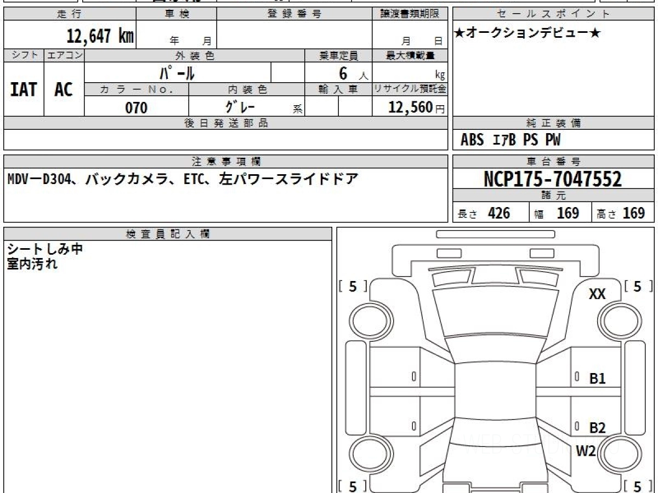
Task: Click the B2 damage mark on the diagram
Action: (x=598, y=428)
